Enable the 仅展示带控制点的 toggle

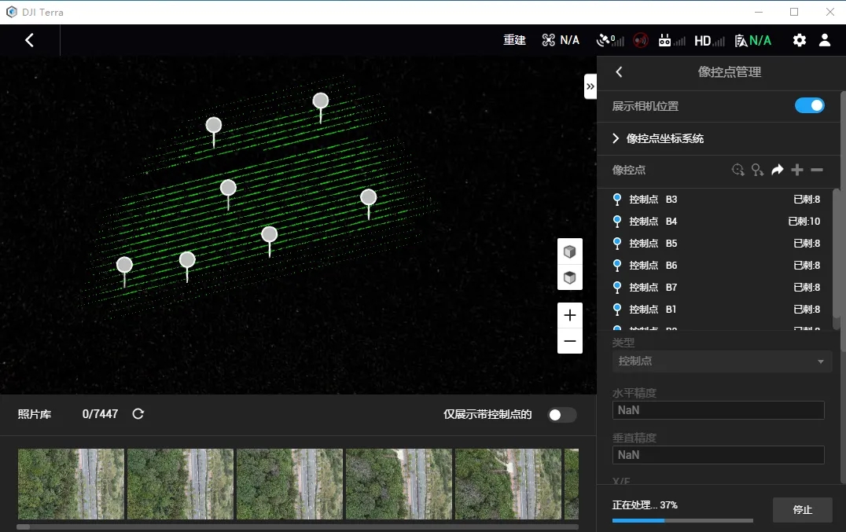pos(561,415)
